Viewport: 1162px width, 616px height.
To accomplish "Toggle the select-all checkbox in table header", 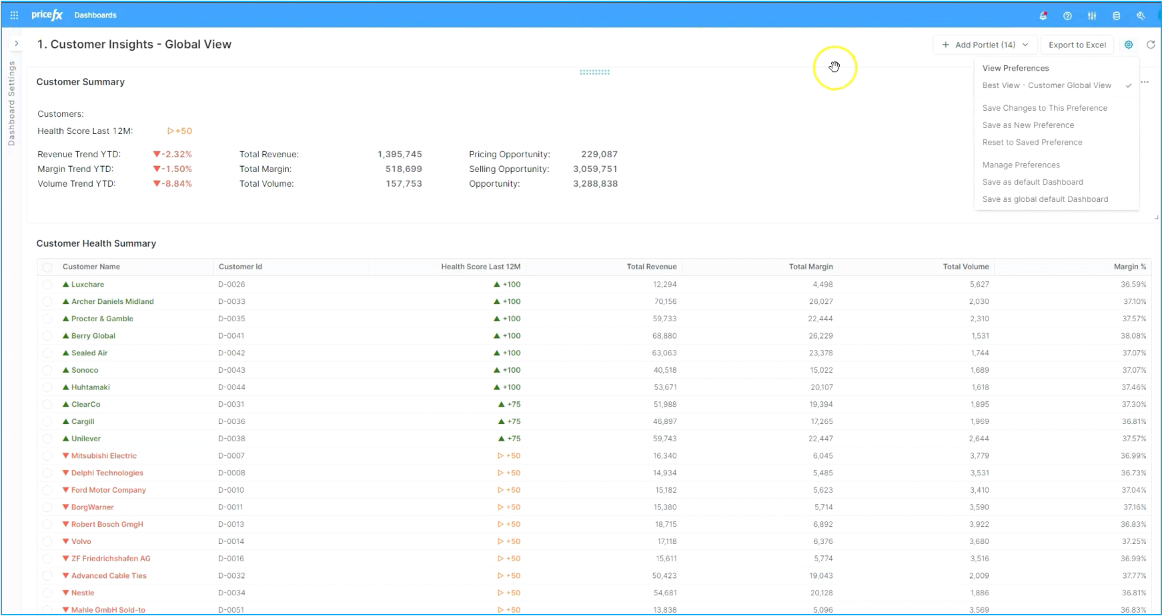I will (47, 267).
